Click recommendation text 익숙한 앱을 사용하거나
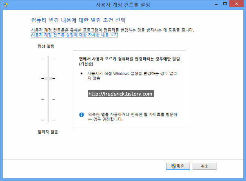Screen dimensions: 246x181 (132, 117)
